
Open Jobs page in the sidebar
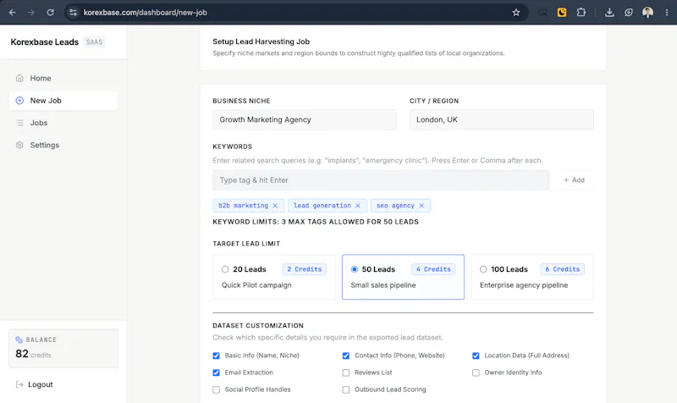pyautogui.click(x=63, y=123)
